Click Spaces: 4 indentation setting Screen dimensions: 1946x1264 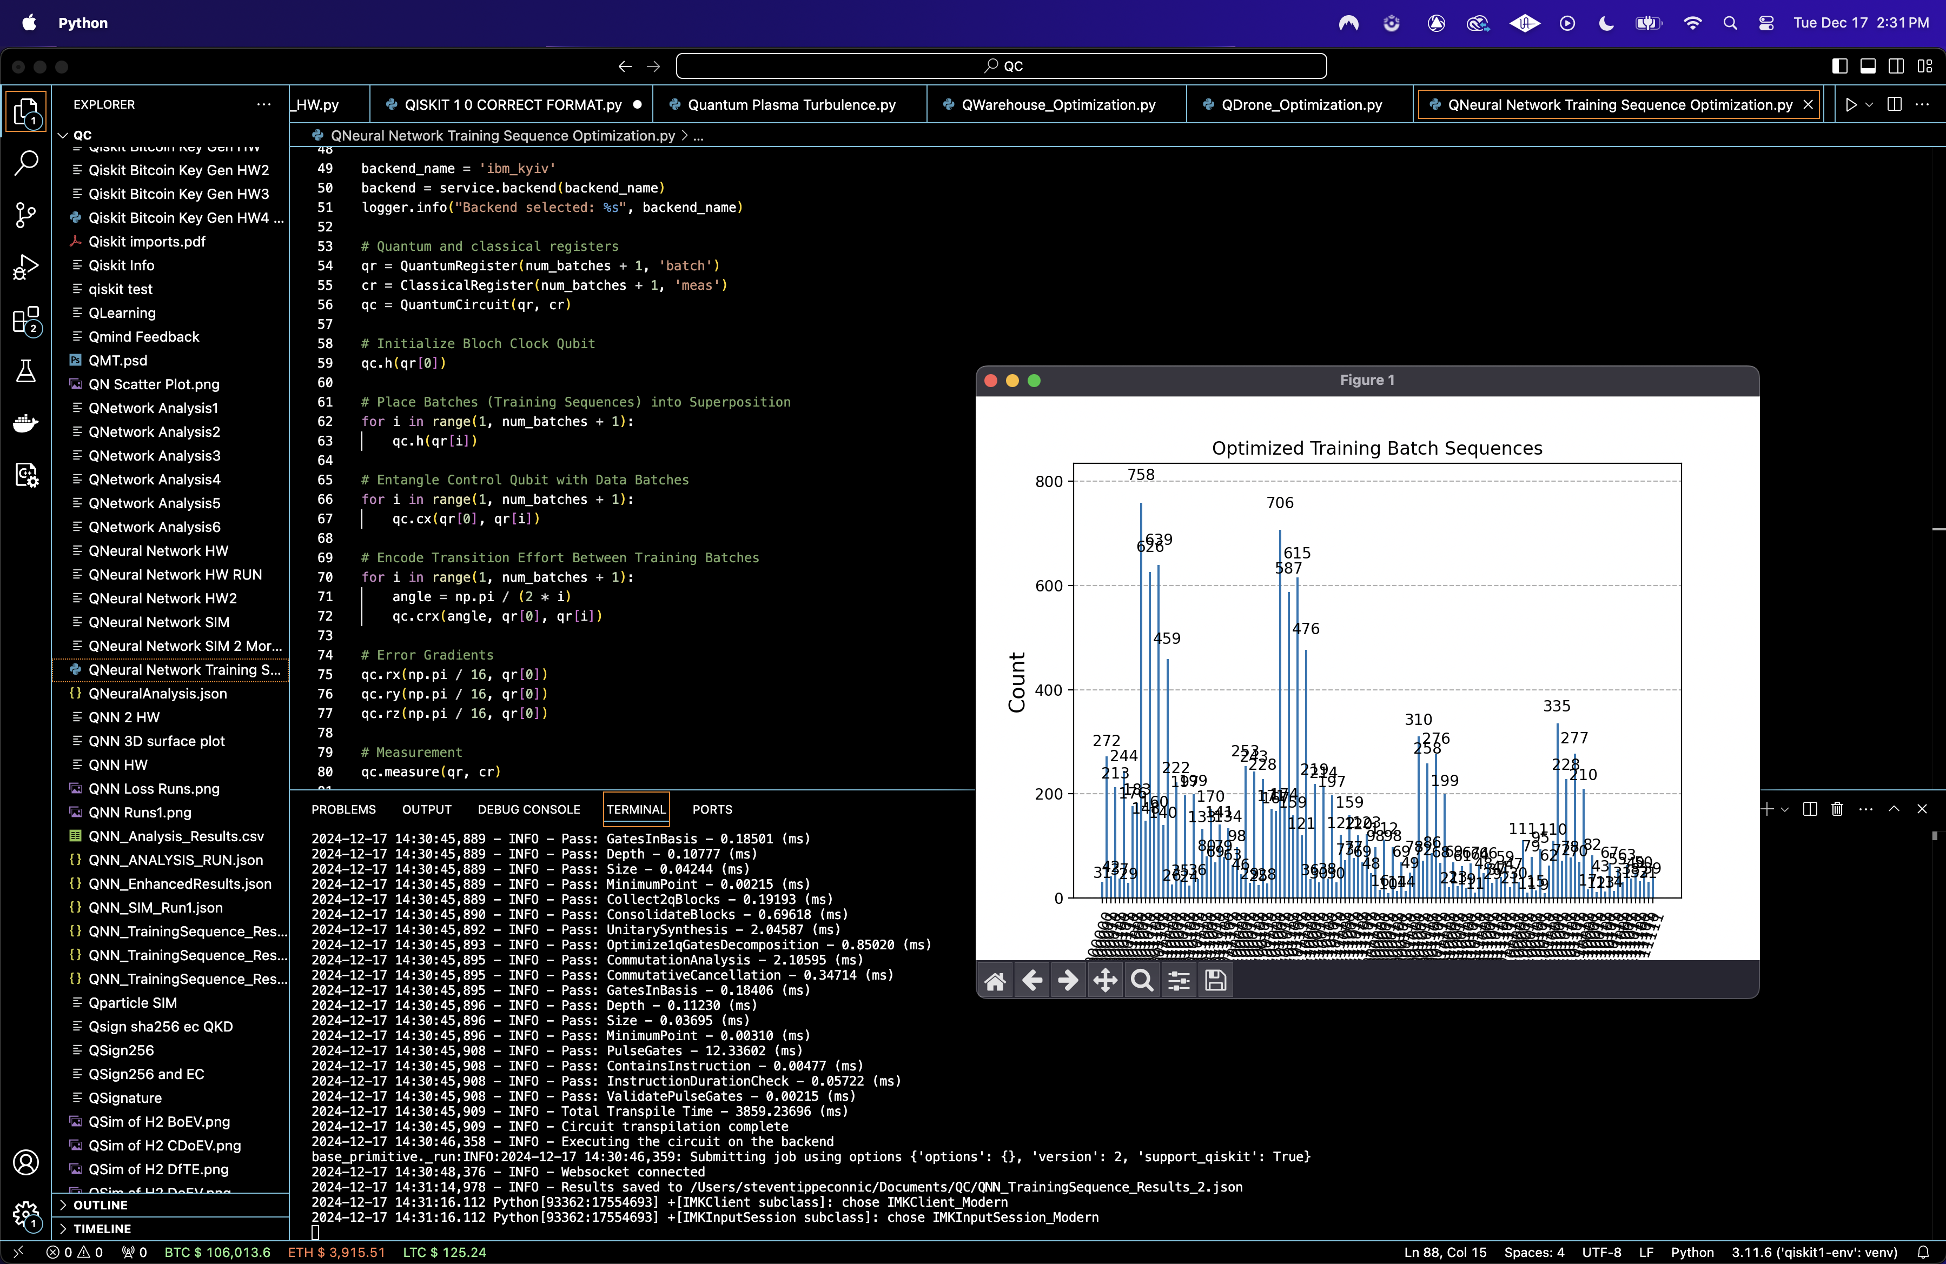point(1534,1253)
